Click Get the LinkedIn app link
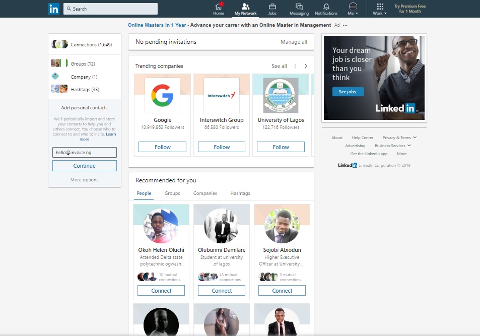The height and width of the screenshot is (336, 480). click(369, 154)
